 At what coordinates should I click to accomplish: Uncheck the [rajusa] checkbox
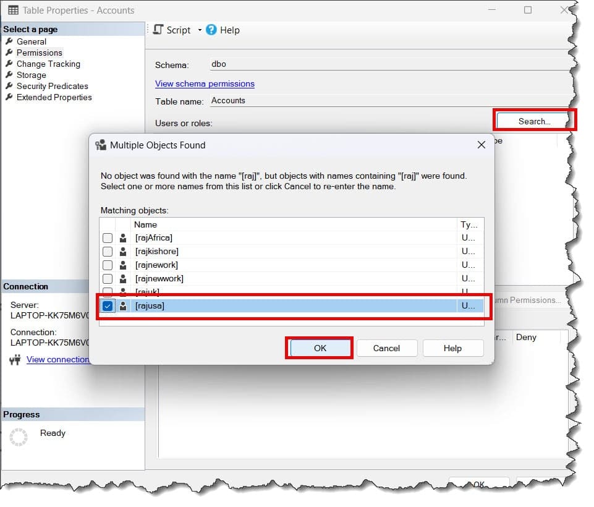[108, 305]
